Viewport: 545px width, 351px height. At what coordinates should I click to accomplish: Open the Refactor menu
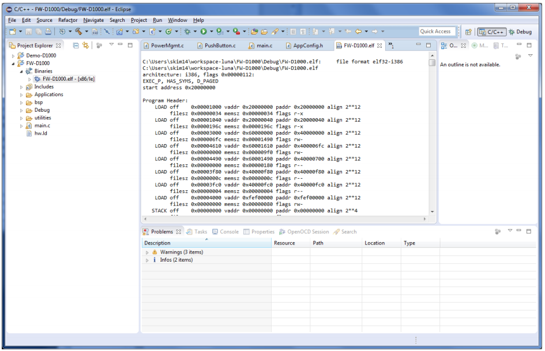coord(68,20)
